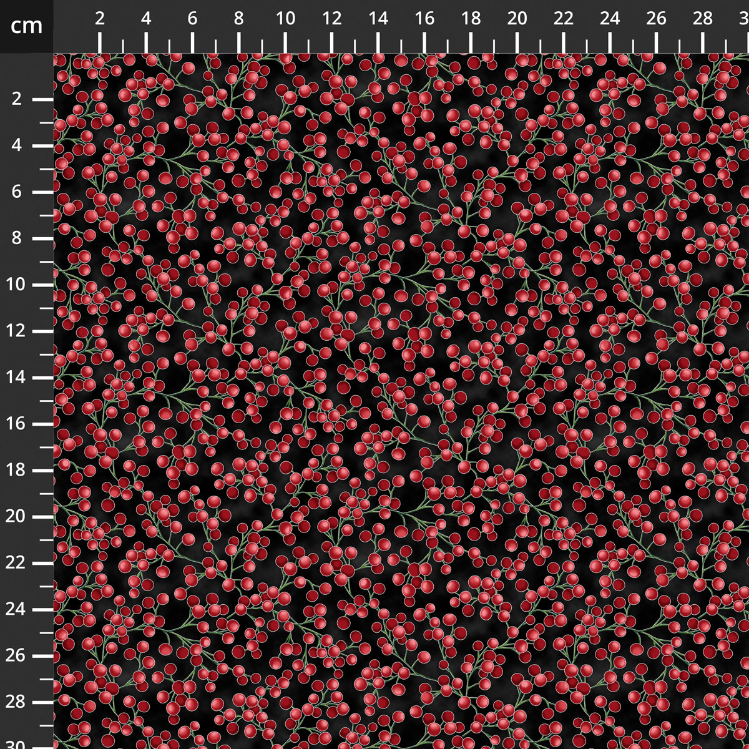Choose the 26 mark on the horizontal ruler
The image size is (749, 749).
[x=657, y=19]
